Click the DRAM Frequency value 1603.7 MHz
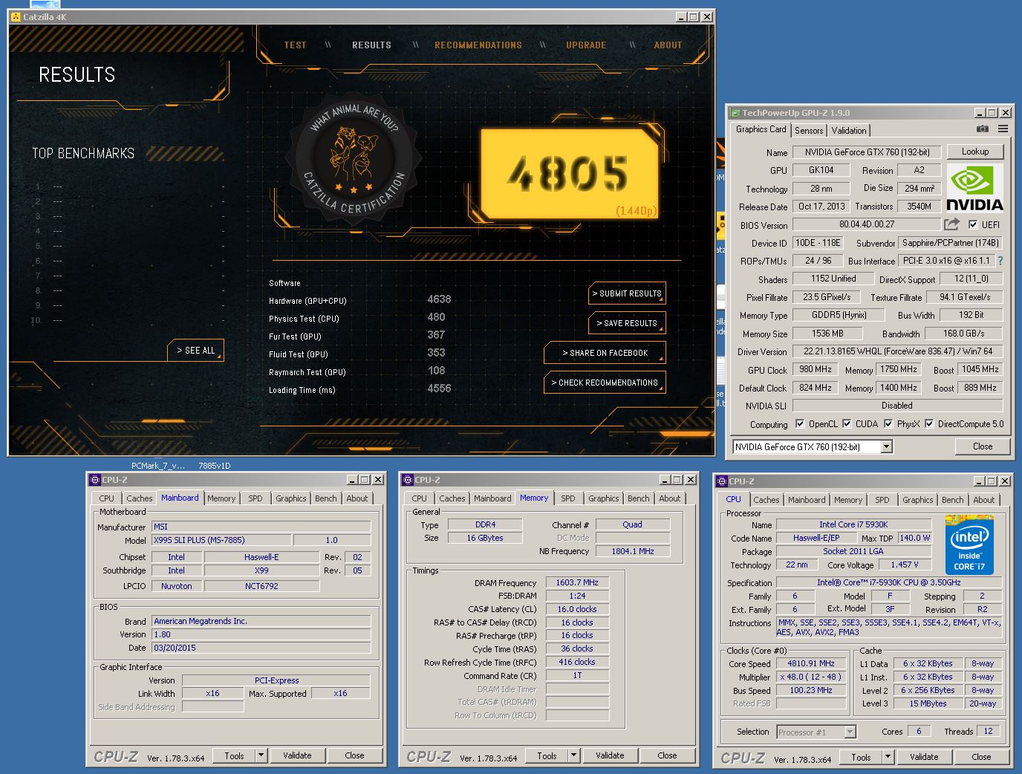The width and height of the screenshot is (1022, 774). (577, 582)
